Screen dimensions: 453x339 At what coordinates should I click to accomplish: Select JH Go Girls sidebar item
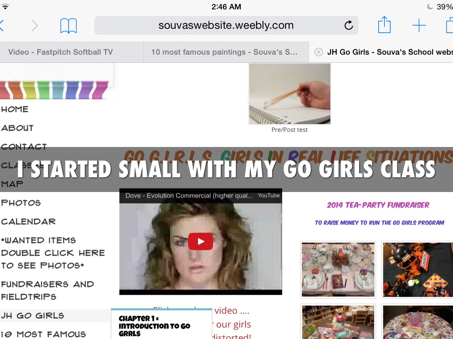(33, 316)
